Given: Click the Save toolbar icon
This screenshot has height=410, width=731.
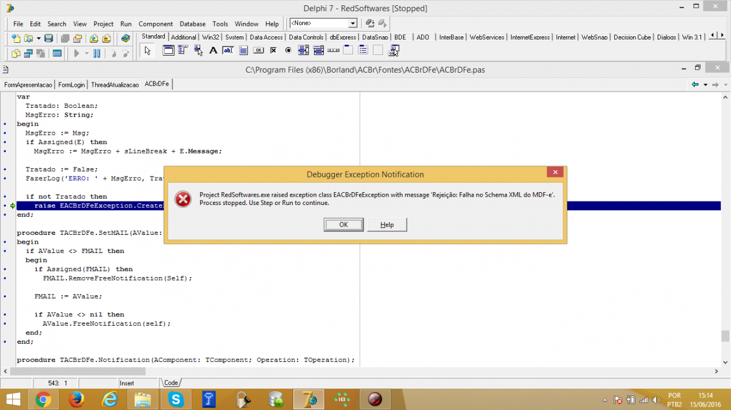Looking at the screenshot, I should coord(49,38).
